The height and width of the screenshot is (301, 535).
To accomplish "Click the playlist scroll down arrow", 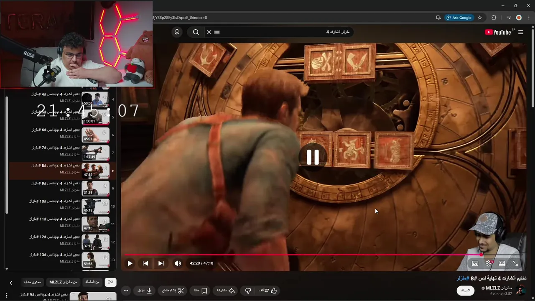I will point(6,269).
